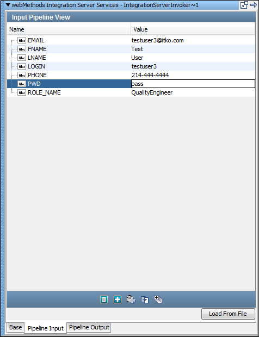Screen dimensions: 259x337
Task: Click the cube with plus icon
Action: click(x=131, y=299)
